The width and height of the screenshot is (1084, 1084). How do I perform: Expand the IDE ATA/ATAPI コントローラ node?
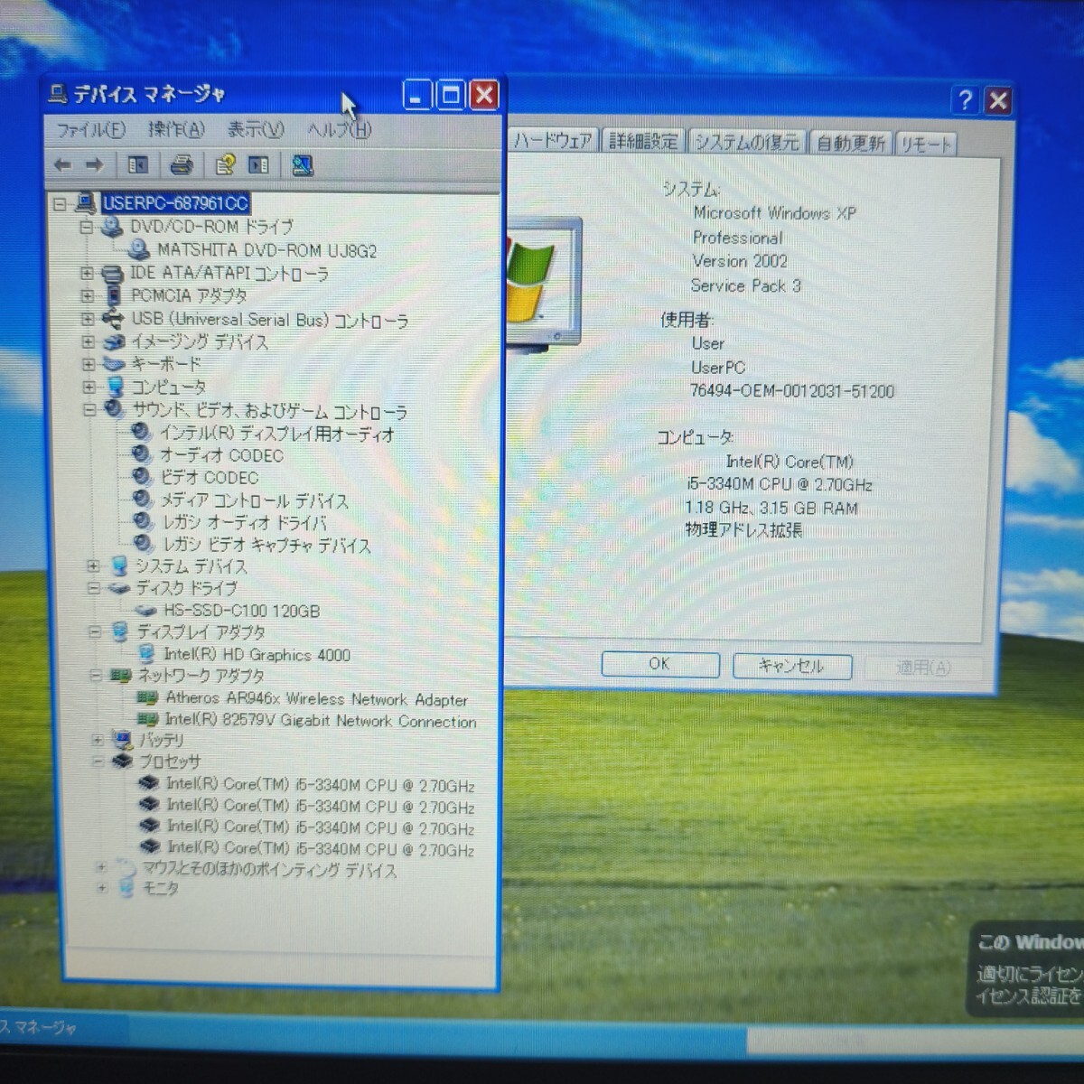[86, 273]
